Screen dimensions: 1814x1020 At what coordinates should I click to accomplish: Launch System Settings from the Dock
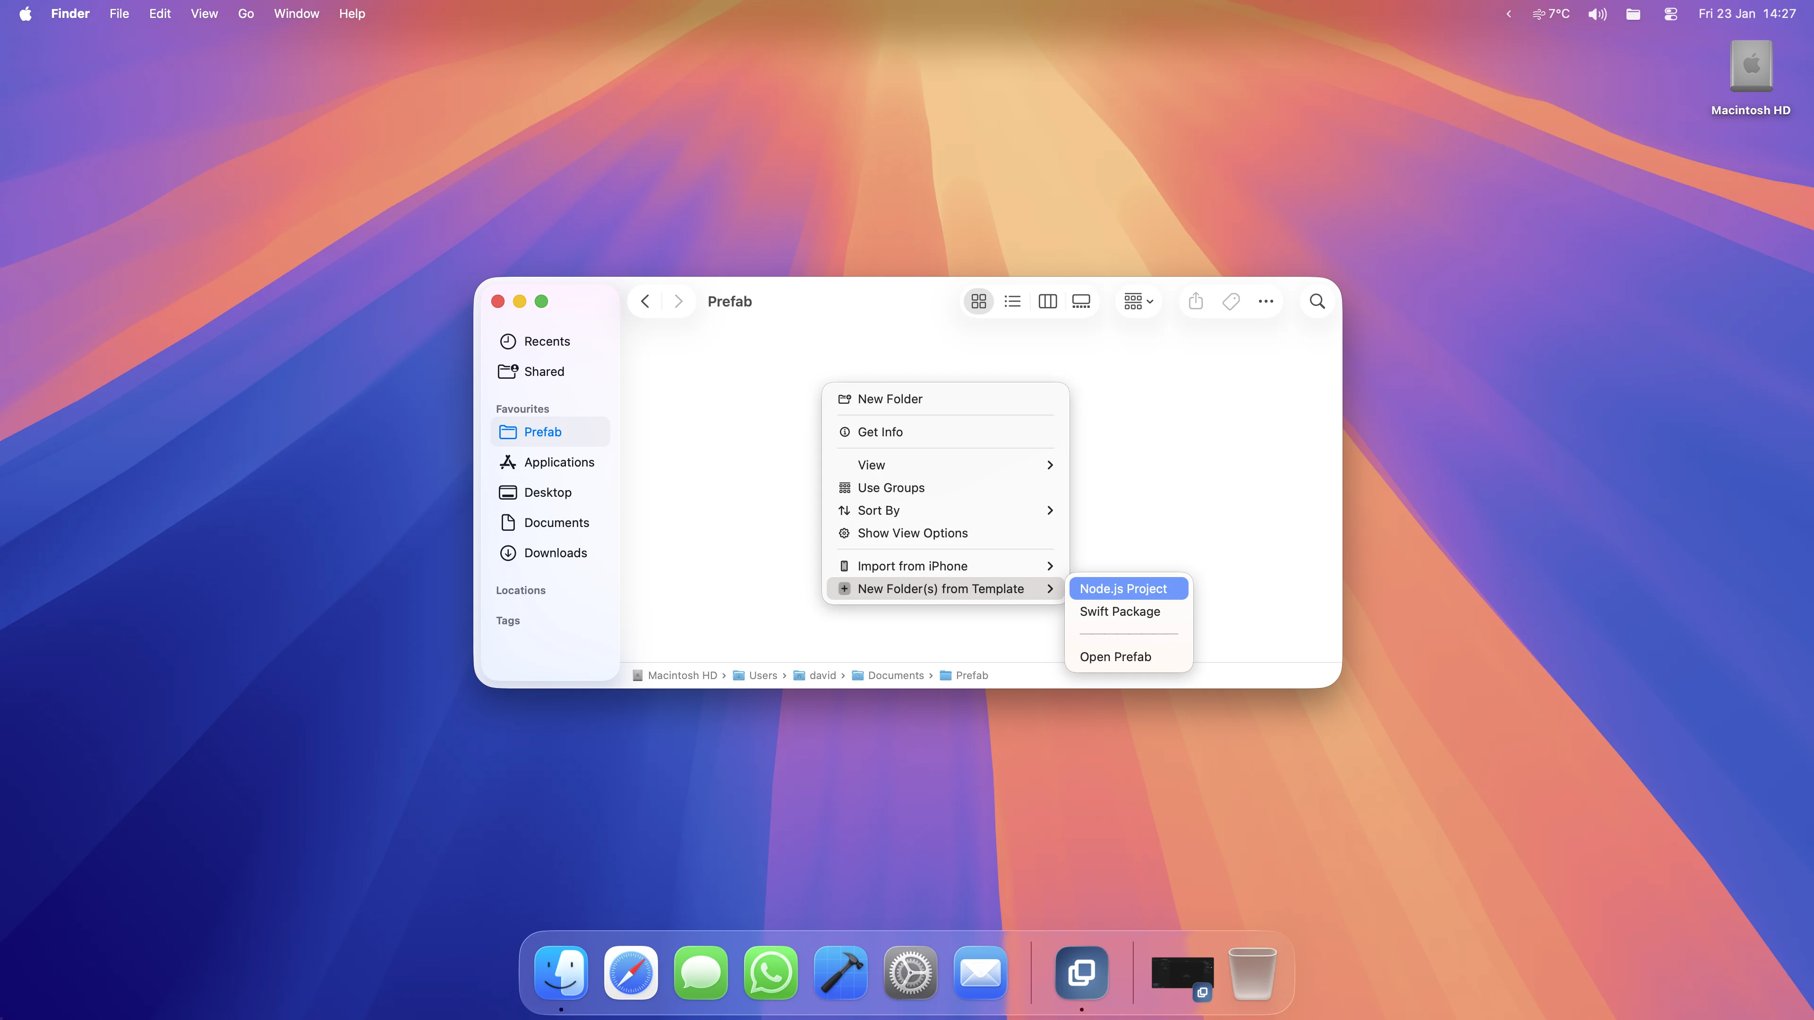tap(910, 973)
